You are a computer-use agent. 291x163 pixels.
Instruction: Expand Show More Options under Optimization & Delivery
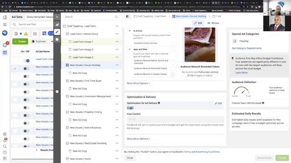(138, 139)
